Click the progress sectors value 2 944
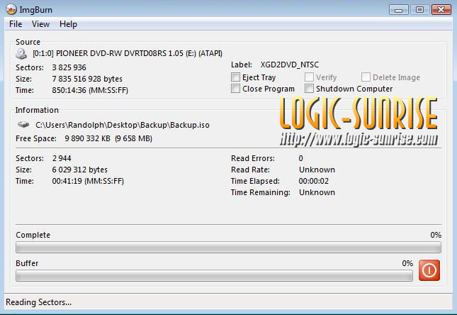 coord(62,158)
